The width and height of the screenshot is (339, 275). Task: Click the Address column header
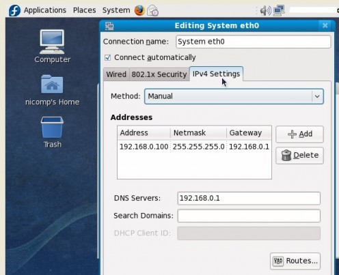144,133
